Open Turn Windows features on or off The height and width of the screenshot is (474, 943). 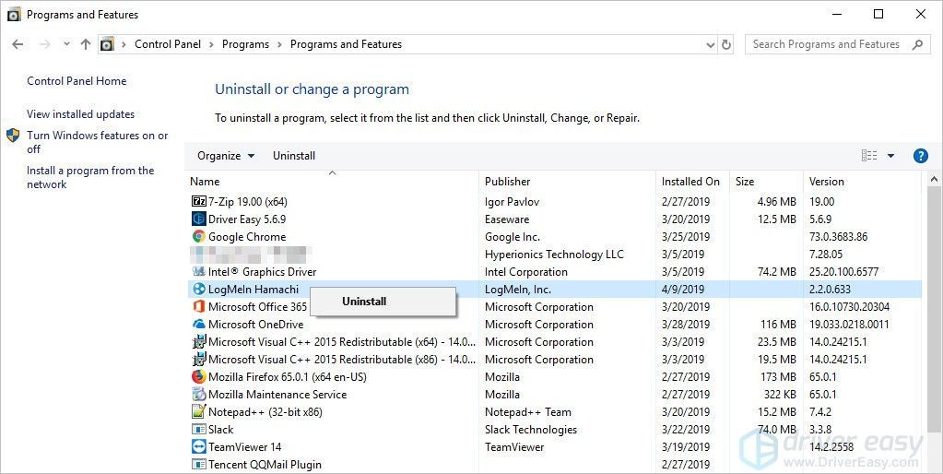98,142
